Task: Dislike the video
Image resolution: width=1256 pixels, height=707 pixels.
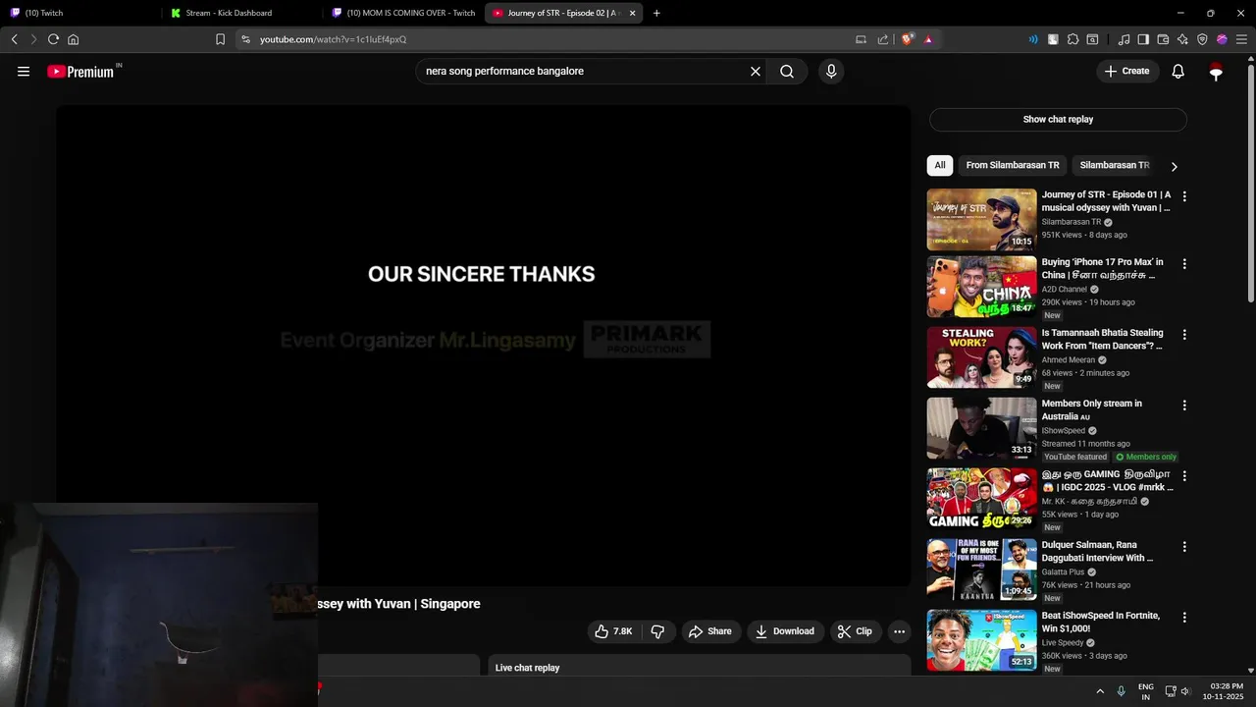Action: (x=657, y=631)
